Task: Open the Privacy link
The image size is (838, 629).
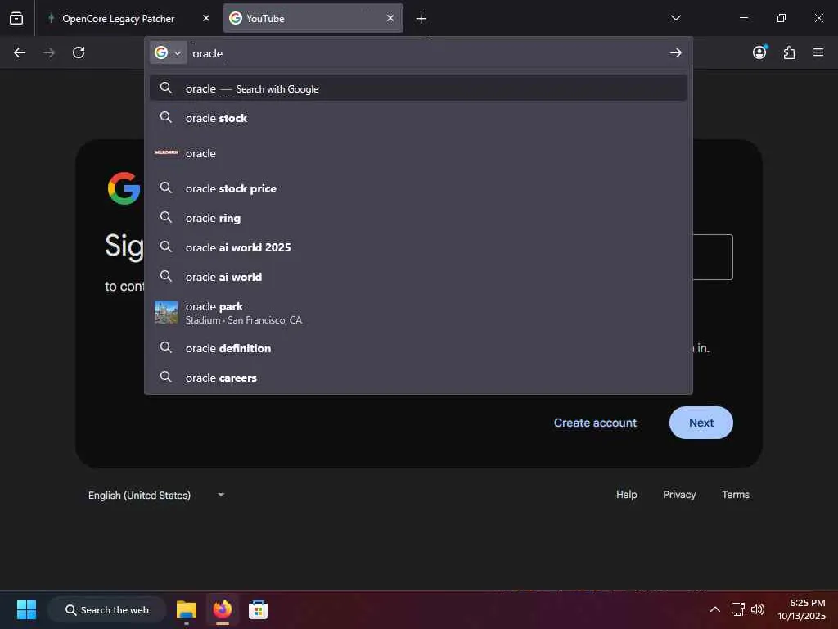Action: [x=679, y=494]
